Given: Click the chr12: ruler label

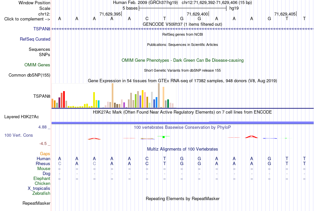Looking at the screenshot, I should click(44, 14).
